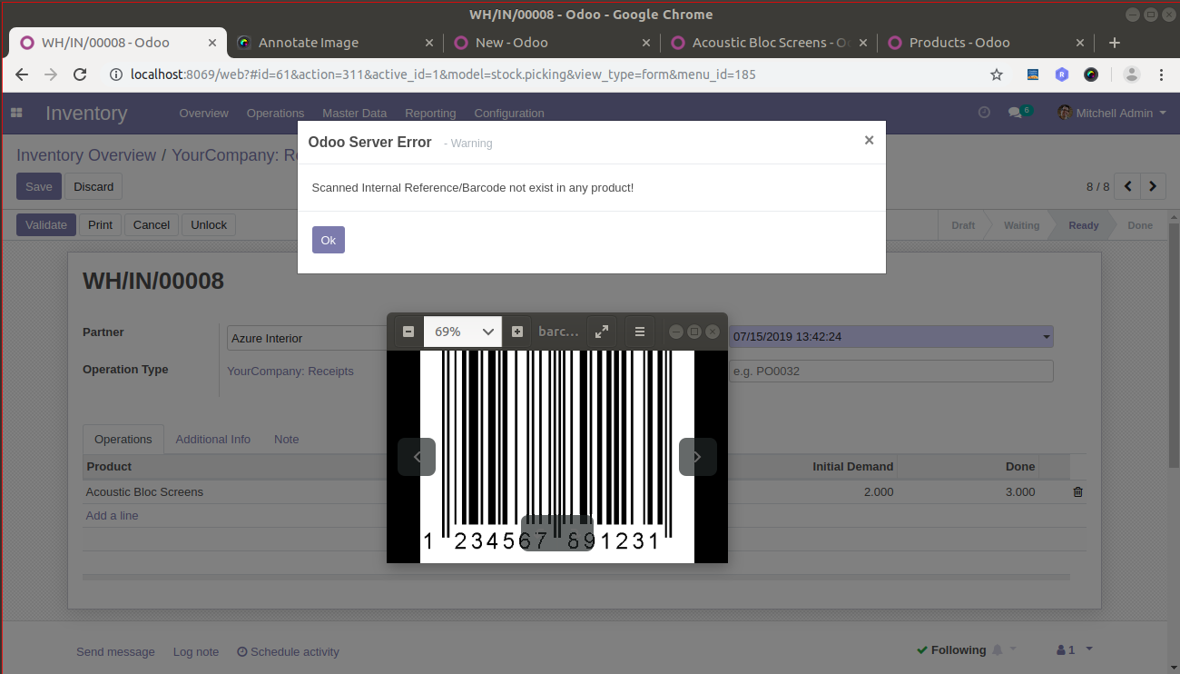The height and width of the screenshot is (674, 1180).
Task: Expand the Mitchell Admin user menu
Action: pos(1111,113)
